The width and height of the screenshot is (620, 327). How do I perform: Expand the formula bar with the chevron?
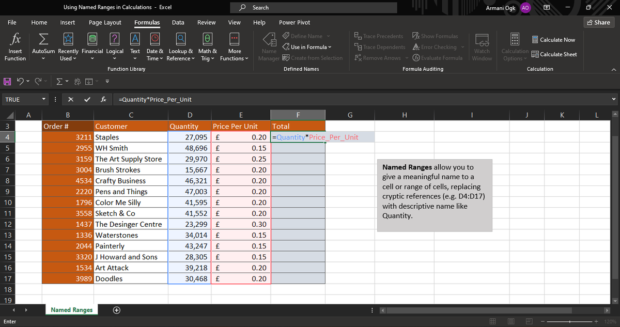(614, 99)
